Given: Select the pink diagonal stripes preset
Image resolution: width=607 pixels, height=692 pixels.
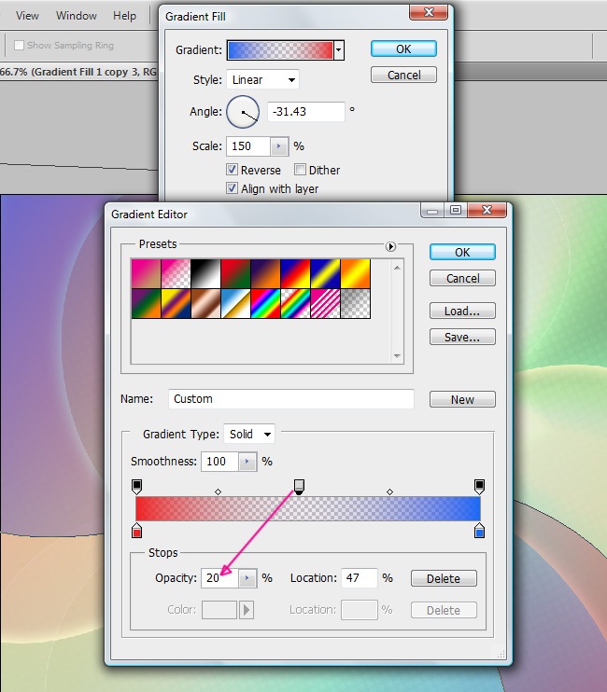Looking at the screenshot, I should (x=325, y=302).
